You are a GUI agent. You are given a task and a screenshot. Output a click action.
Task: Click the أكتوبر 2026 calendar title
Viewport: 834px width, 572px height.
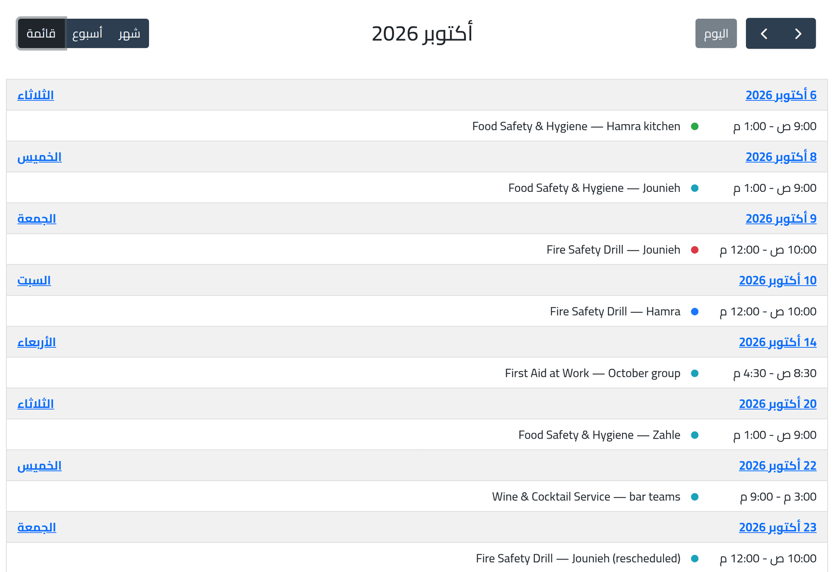(422, 33)
